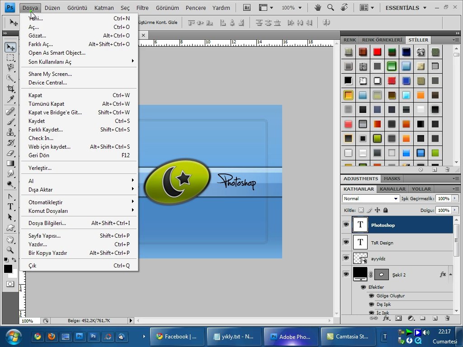
Task: Switch to the Facebook taskbar window
Action: click(x=177, y=336)
